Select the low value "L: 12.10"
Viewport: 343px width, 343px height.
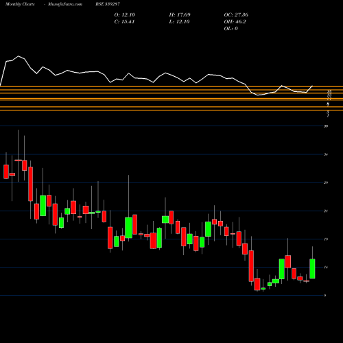179,22
